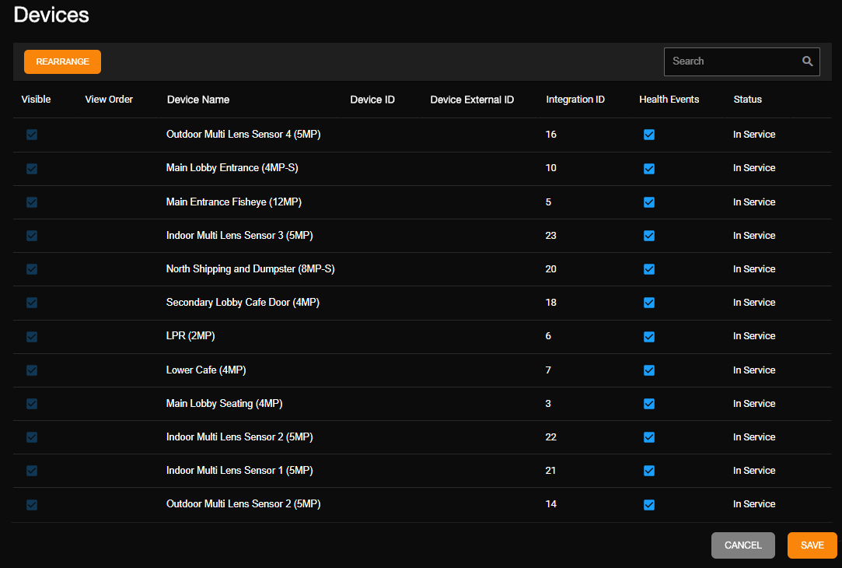
Task: Toggle the Visible checkbox for LPR (2MP)
Action: [x=32, y=337]
